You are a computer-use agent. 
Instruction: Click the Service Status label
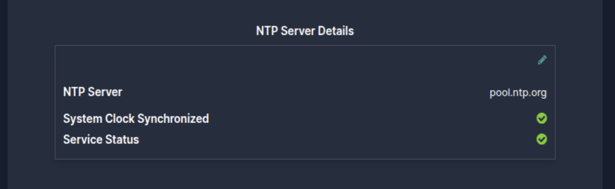tap(101, 140)
